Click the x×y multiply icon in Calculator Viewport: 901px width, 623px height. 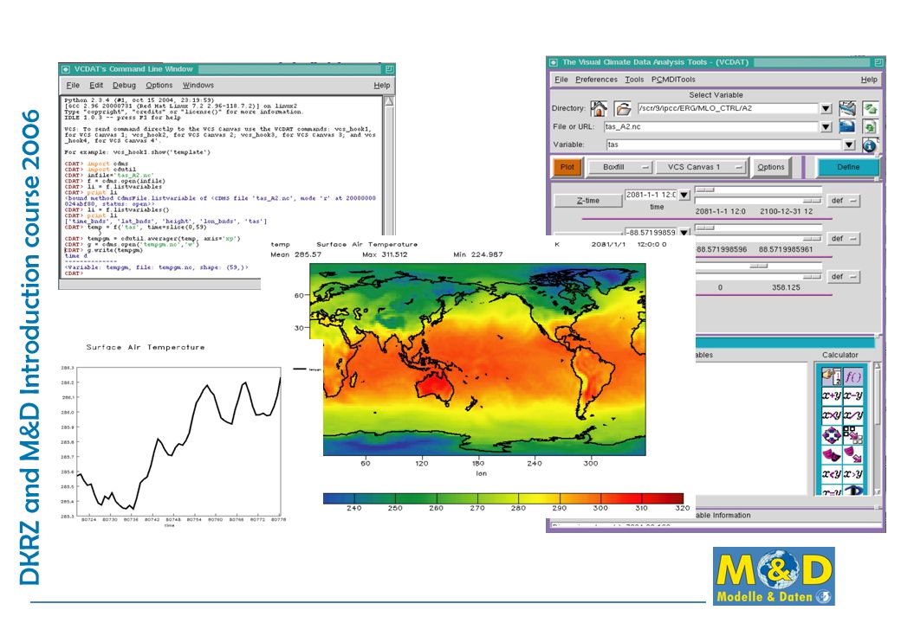click(831, 415)
